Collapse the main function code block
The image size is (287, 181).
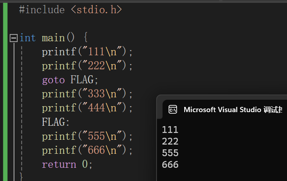[x=14, y=38]
